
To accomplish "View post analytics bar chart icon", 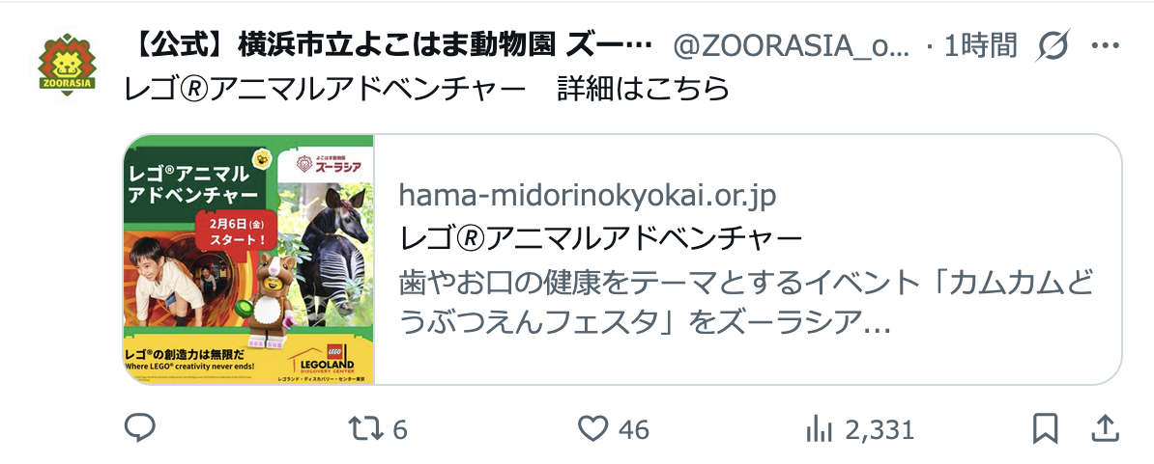I will click(820, 428).
